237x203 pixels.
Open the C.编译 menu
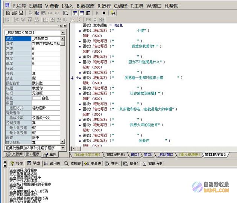pyautogui.click(x=121, y=6)
